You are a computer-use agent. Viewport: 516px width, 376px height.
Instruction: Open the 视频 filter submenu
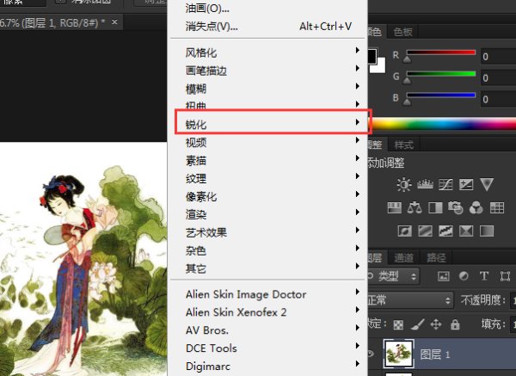coord(267,142)
